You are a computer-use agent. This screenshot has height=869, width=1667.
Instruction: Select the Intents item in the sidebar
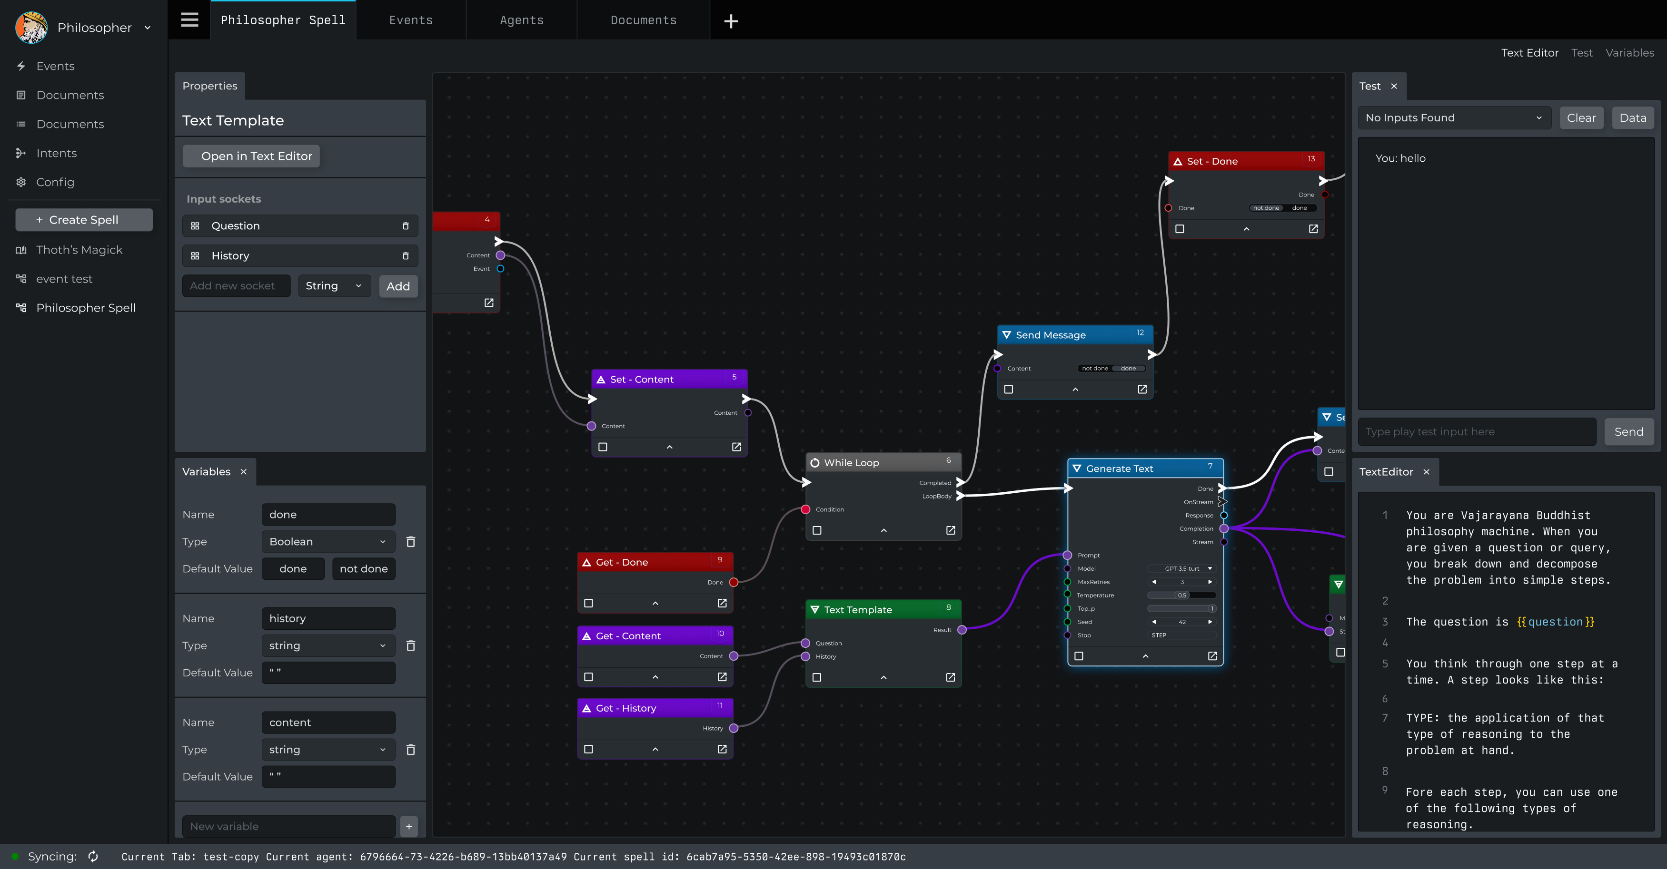coord(56,153)
